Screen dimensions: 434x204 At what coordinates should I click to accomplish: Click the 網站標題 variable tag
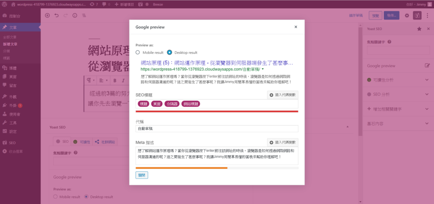pyautogui.click(x=191, y=104)
